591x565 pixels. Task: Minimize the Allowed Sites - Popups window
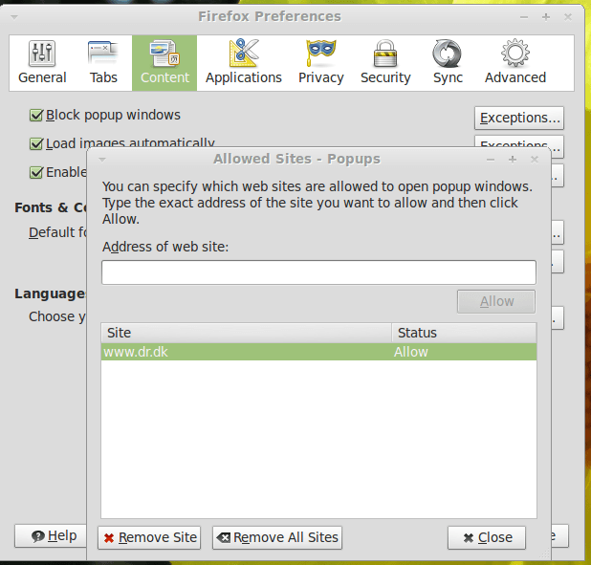491,160
